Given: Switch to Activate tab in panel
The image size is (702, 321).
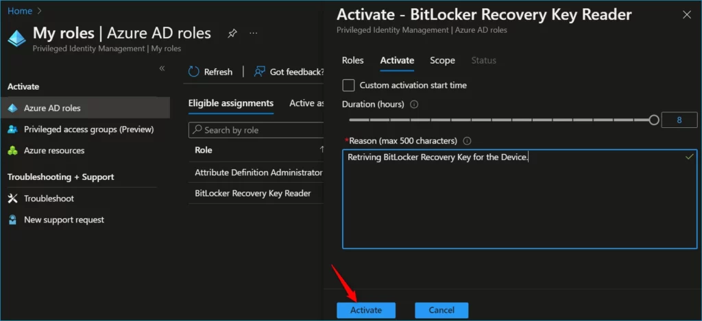Looking at the screenshot, I should click(397, 60).
